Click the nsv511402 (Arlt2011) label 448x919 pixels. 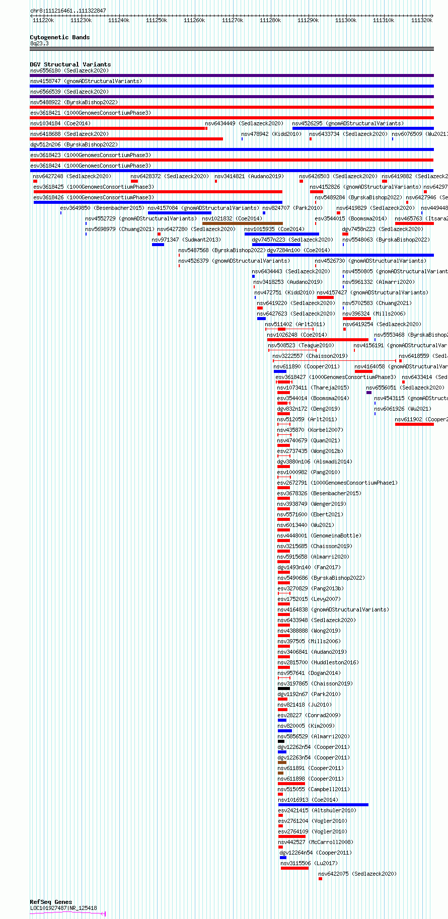(x=295, y=324)
